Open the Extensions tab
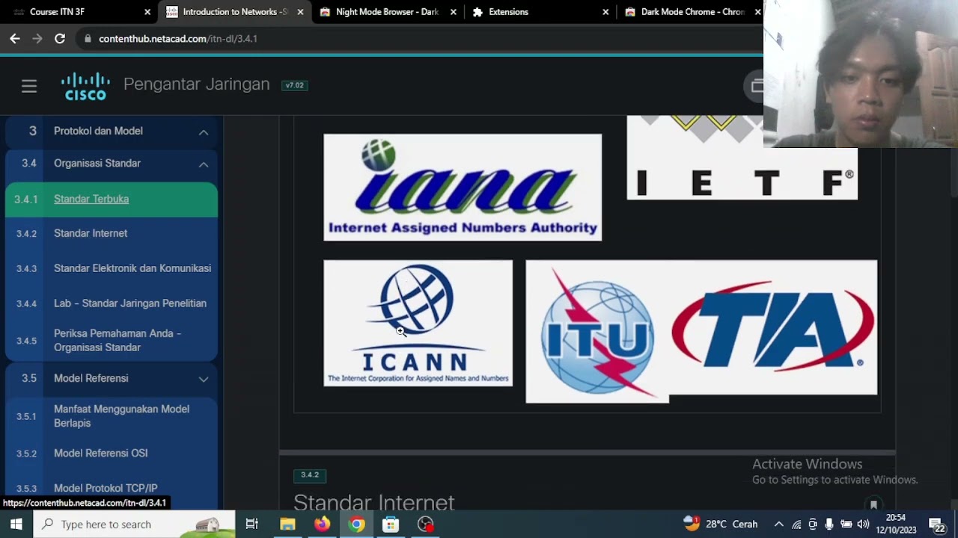Screen dimensions: 958x538 [539, 12]
